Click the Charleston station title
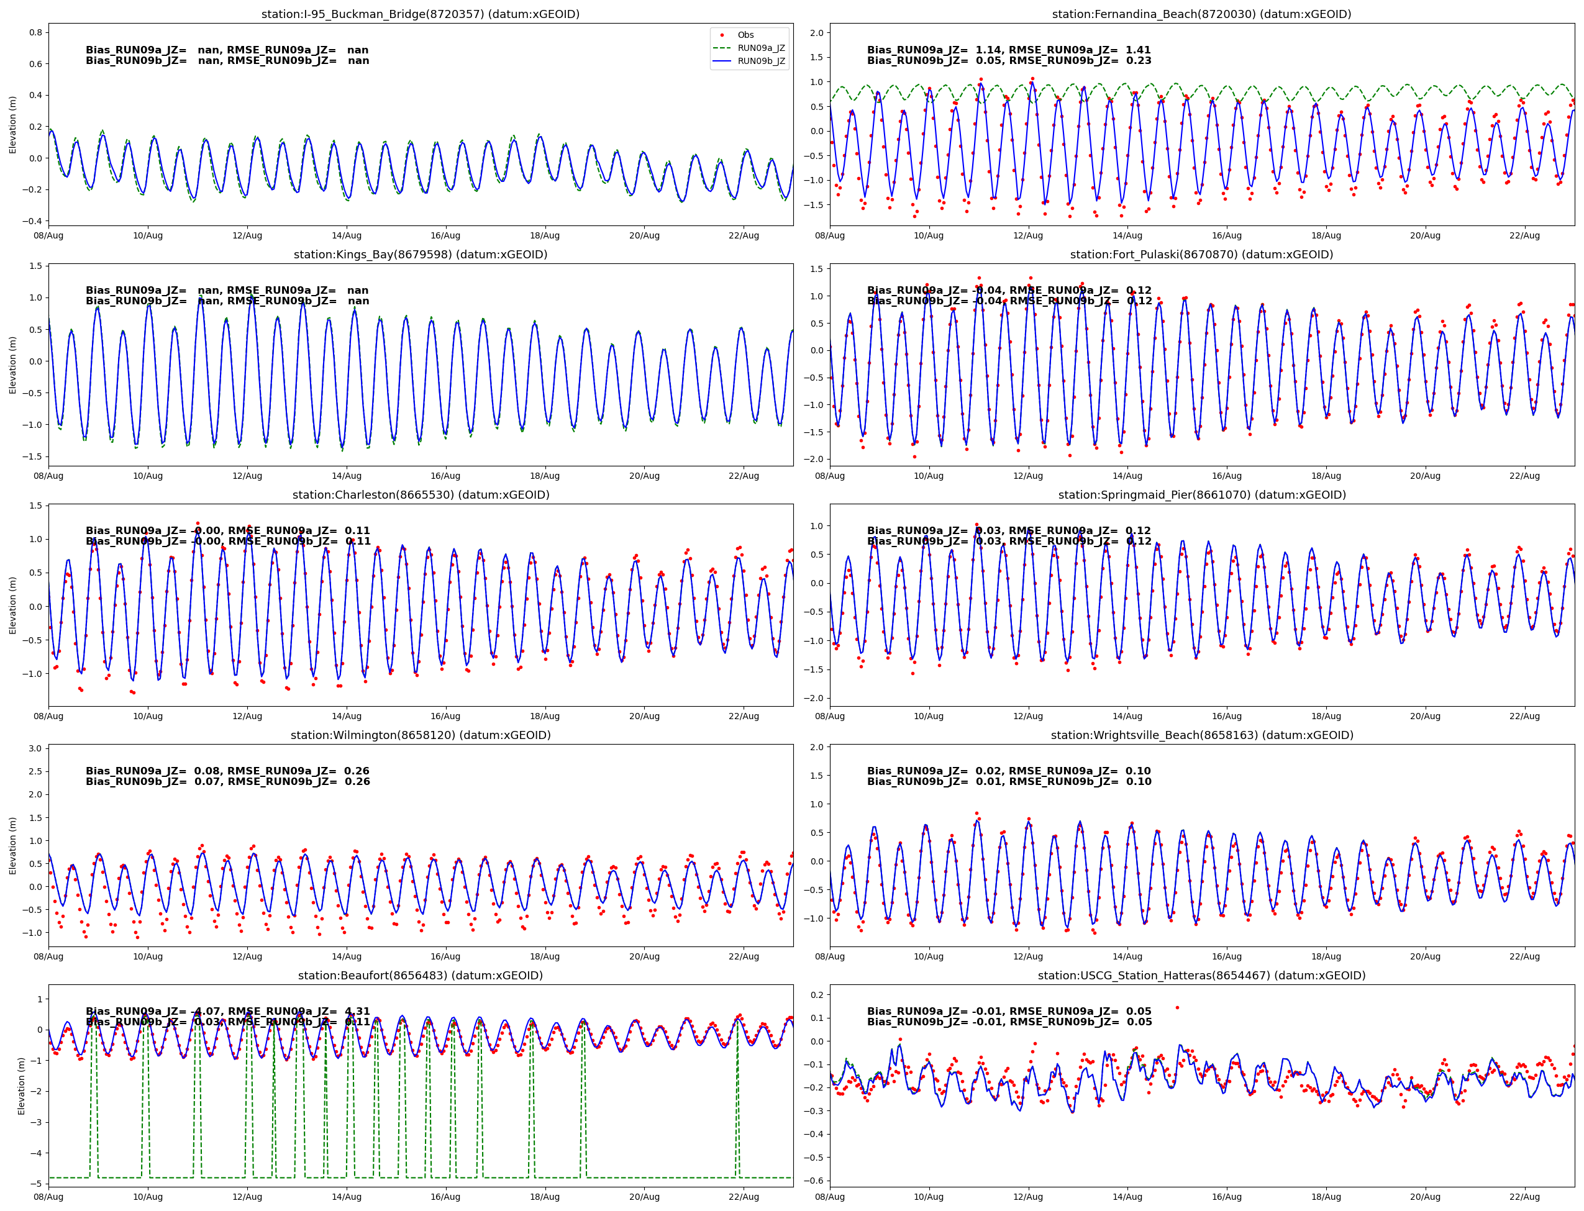 click(420, 494)
